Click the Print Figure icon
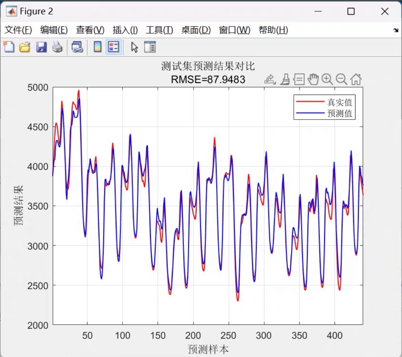 (x=57, y=47)
